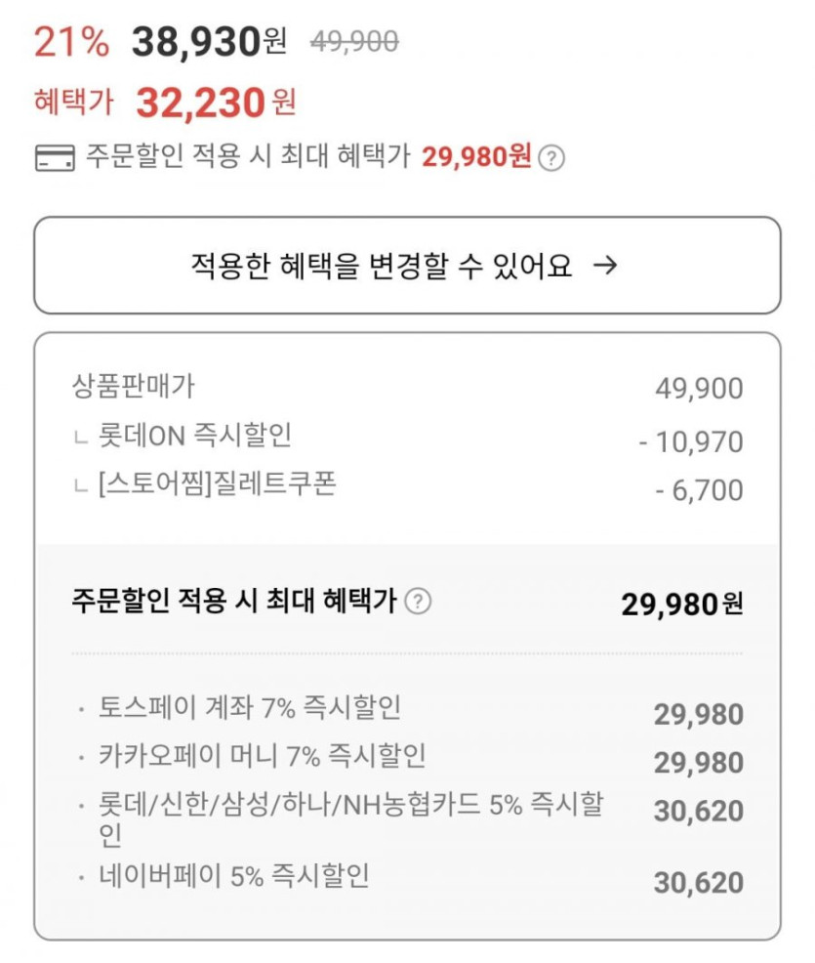This screenshot has width=815, height=963.
Task: Click the top 주문할인 적용 시 최대 혜택가 text
Action: (x=248, y=156)
